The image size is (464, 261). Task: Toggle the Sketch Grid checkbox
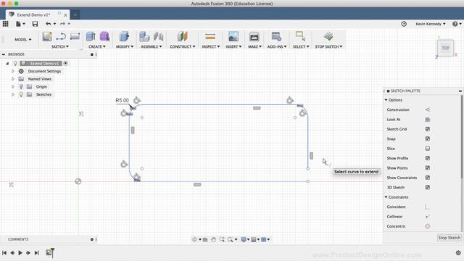(x=427, y=129)
